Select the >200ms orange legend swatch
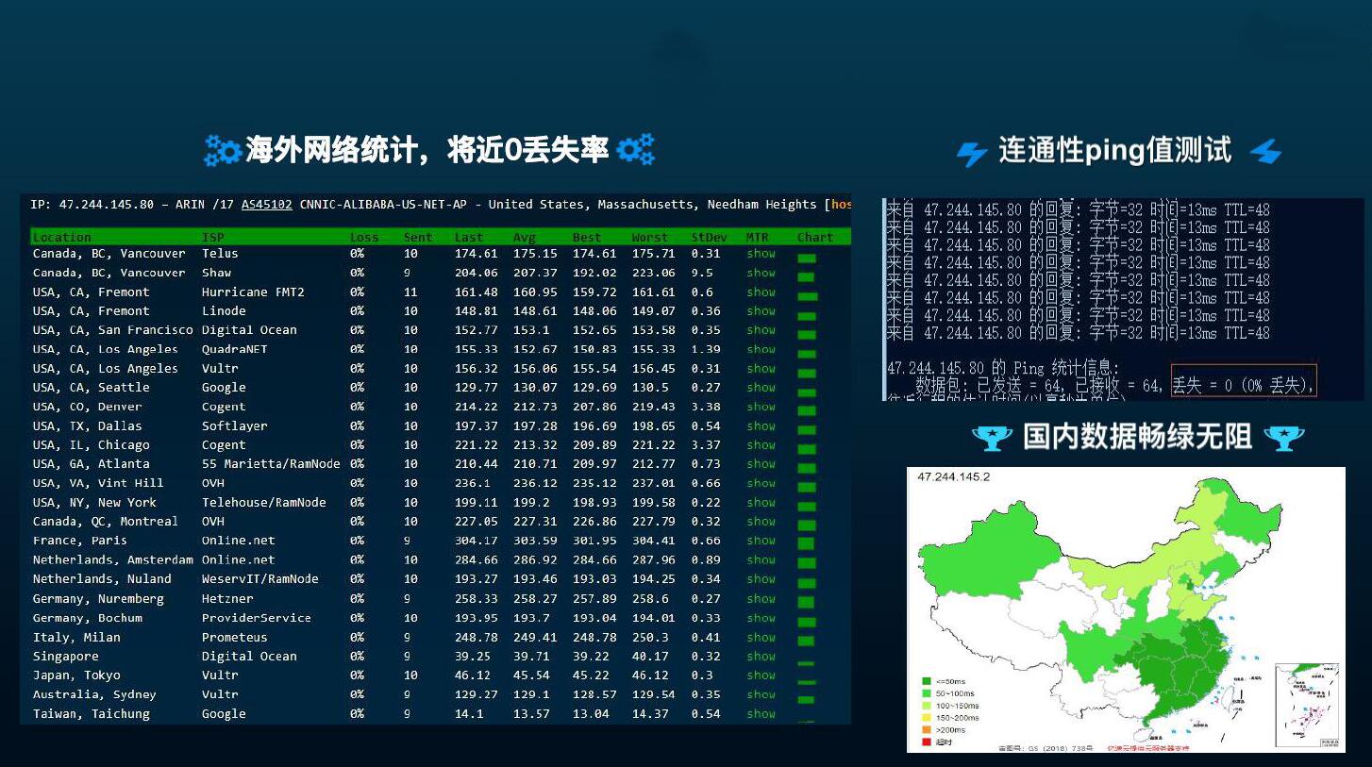1372x767 pixels. point(927,729)
